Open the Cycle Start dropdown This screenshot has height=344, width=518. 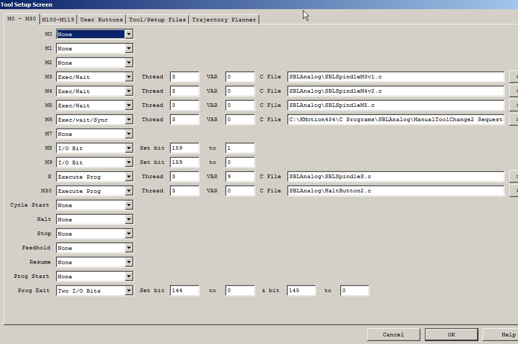(129, 205)
